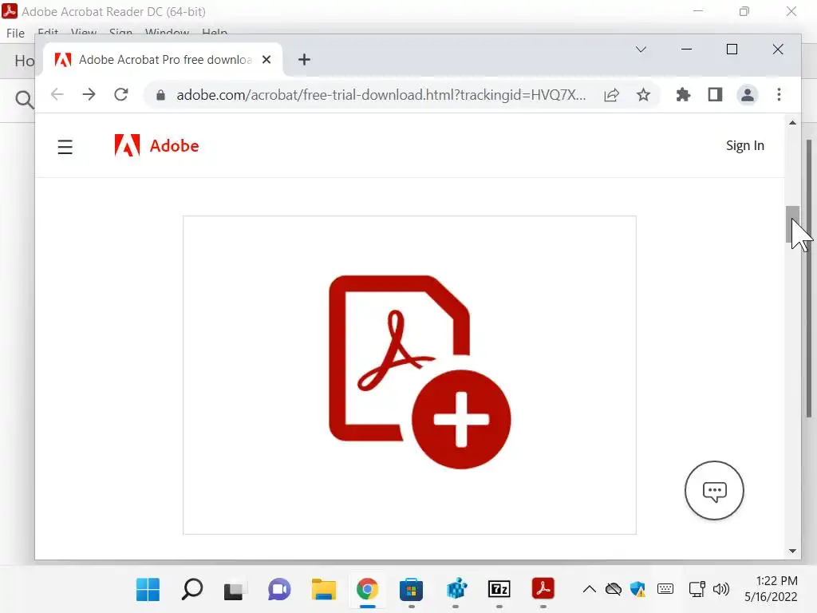Go back in Chrome browser
817x613 pixels.
(57, 94)
